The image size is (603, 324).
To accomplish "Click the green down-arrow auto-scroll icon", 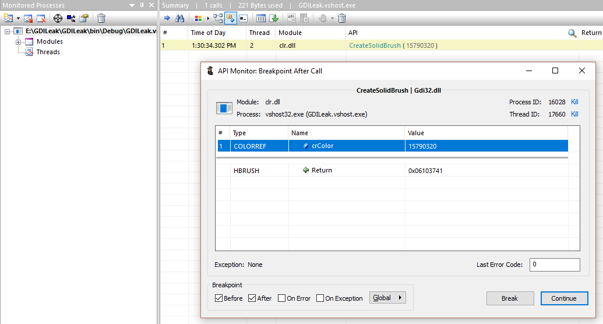I will (x=274, y=18).
